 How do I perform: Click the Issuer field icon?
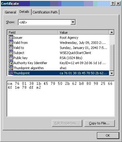pyautogui.click(x=11, y=37)
